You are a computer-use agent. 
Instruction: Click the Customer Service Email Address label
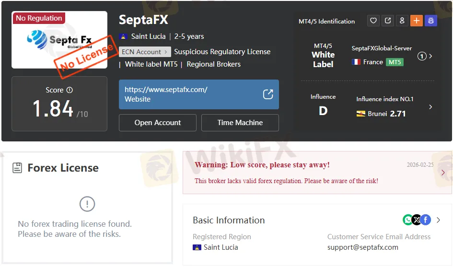tap(379, 237)
